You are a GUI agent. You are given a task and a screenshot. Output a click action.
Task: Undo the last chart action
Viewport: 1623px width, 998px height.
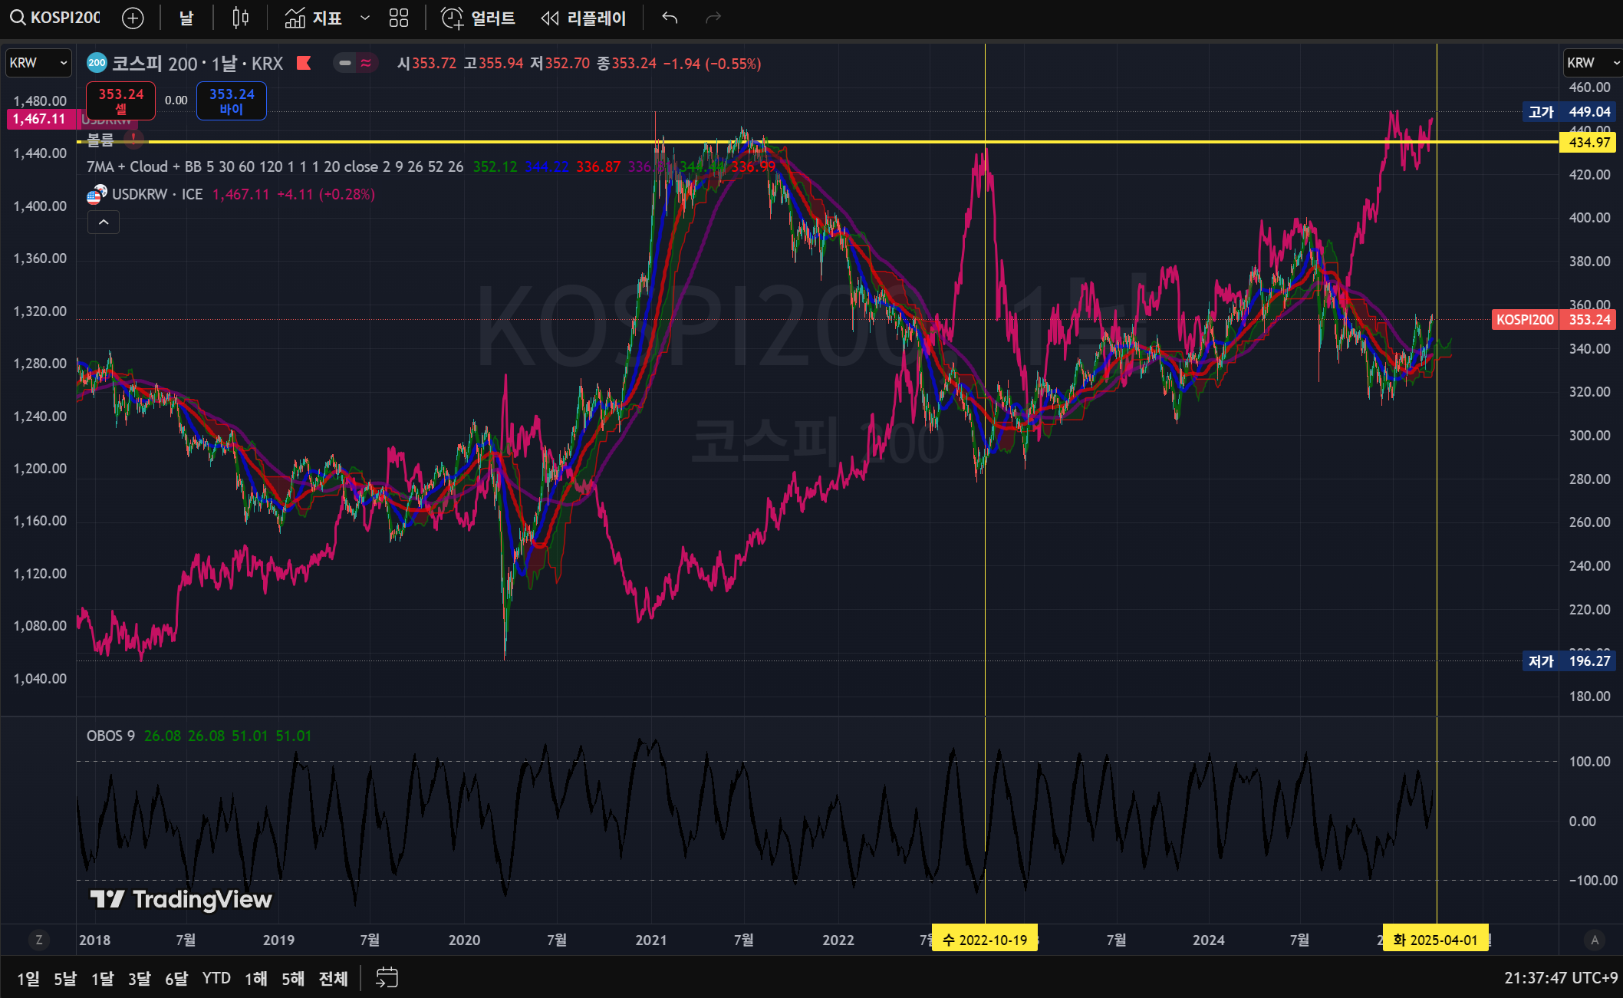(670, 18)
